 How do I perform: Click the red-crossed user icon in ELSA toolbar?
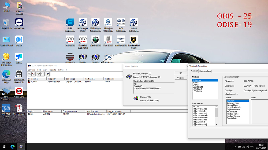point(34,74)
